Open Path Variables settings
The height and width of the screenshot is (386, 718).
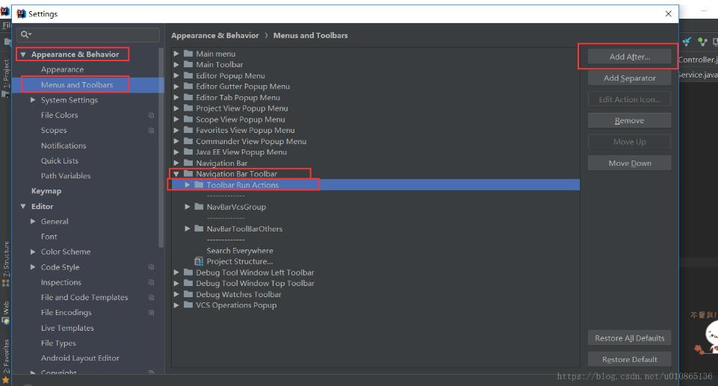pos(66,175)
